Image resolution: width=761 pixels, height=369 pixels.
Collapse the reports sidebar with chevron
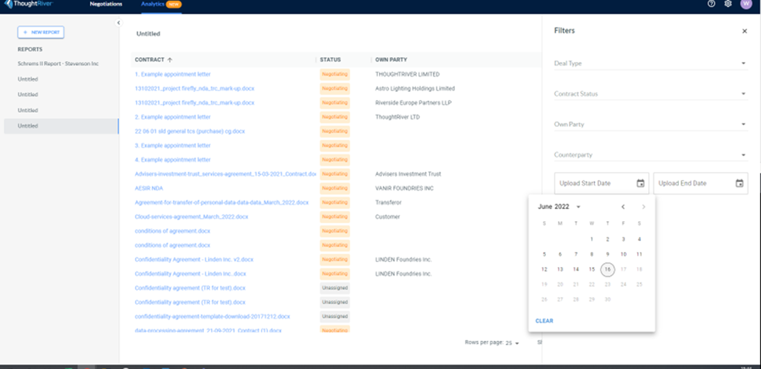click(x=118, y=23)
